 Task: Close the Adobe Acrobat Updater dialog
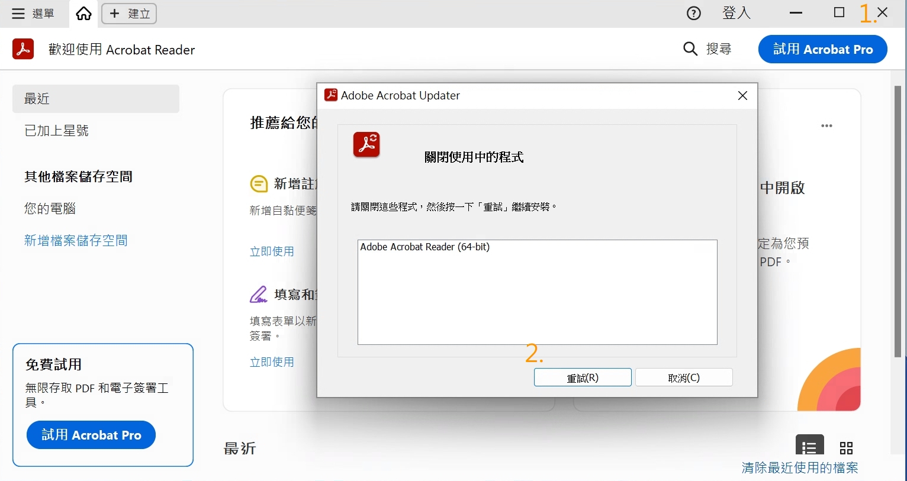742,96
